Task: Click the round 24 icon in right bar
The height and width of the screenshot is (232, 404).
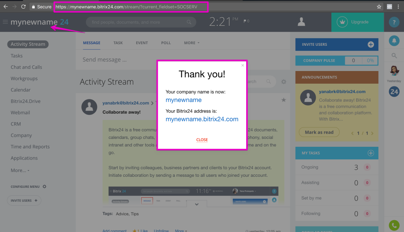Action: (x=394, y=92)
